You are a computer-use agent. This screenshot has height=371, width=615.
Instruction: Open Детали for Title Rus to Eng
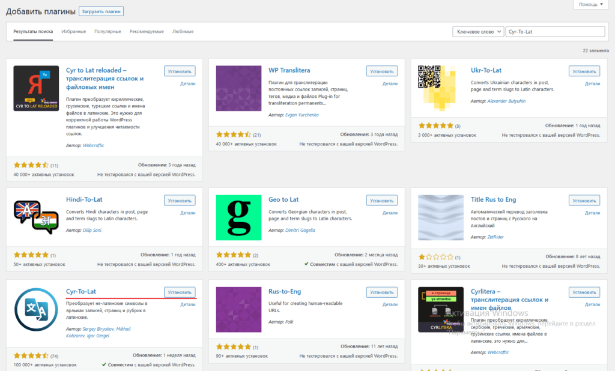(593, 213)
